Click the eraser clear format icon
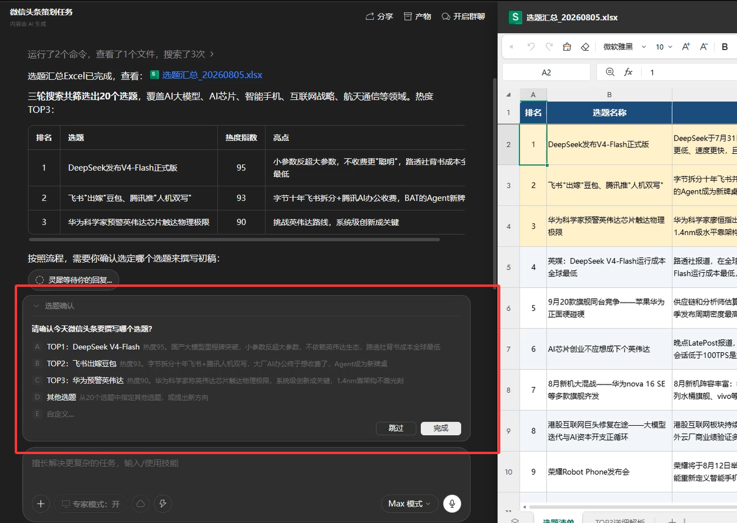 [x=585, y=47]
